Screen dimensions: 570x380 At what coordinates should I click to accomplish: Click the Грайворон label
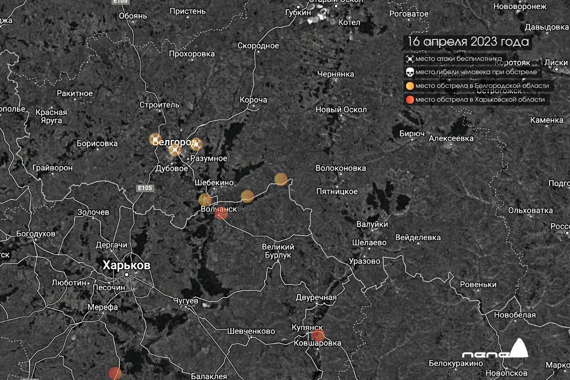tap(53, 168)
